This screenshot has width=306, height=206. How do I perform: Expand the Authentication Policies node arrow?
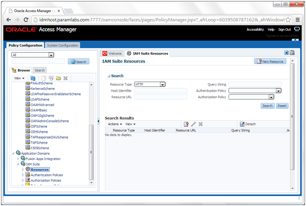23,175
